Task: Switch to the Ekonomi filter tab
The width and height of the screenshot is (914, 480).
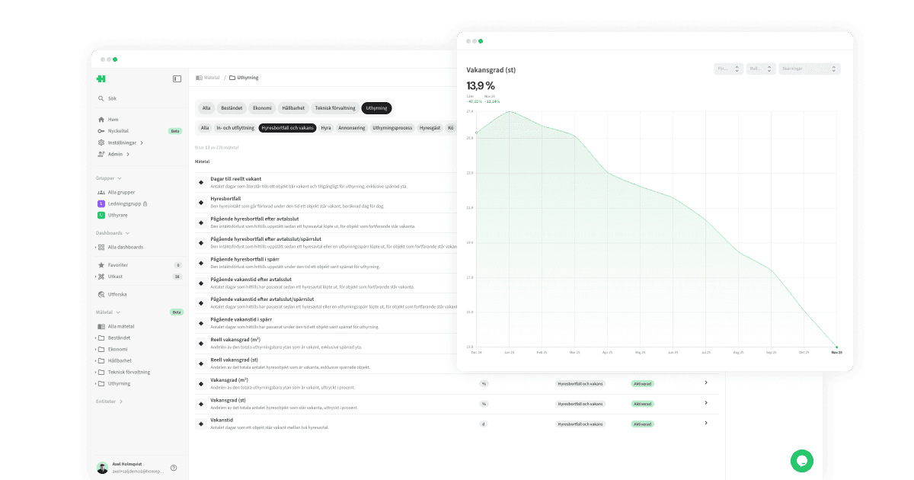Action: point(262,107)
